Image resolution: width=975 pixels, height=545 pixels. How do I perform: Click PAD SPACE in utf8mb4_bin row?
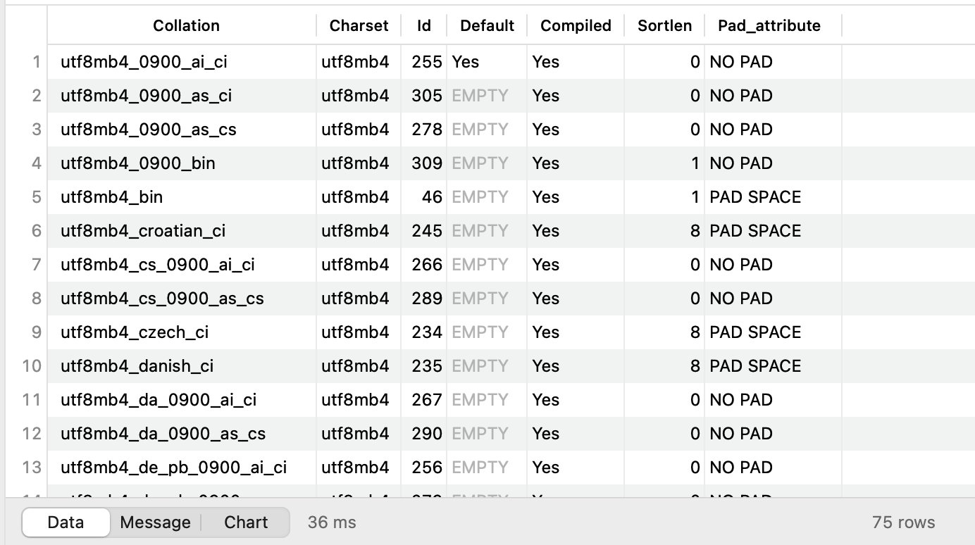tap(755, 197)
